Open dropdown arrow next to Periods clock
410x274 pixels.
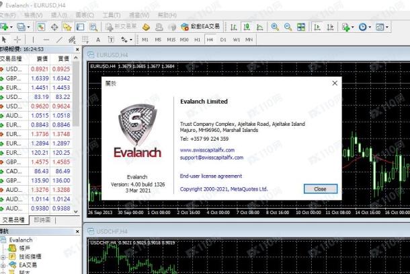(370, 27)
